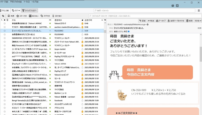Archive the displayed message

tap(161, 21)
